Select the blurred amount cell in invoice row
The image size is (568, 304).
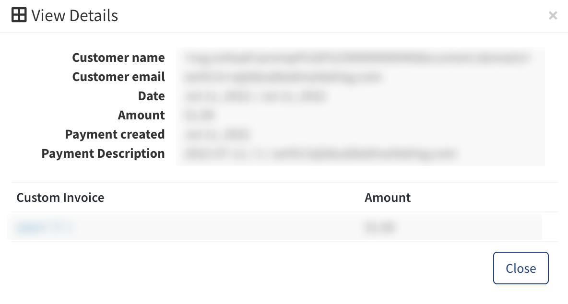tap(380, 228)
